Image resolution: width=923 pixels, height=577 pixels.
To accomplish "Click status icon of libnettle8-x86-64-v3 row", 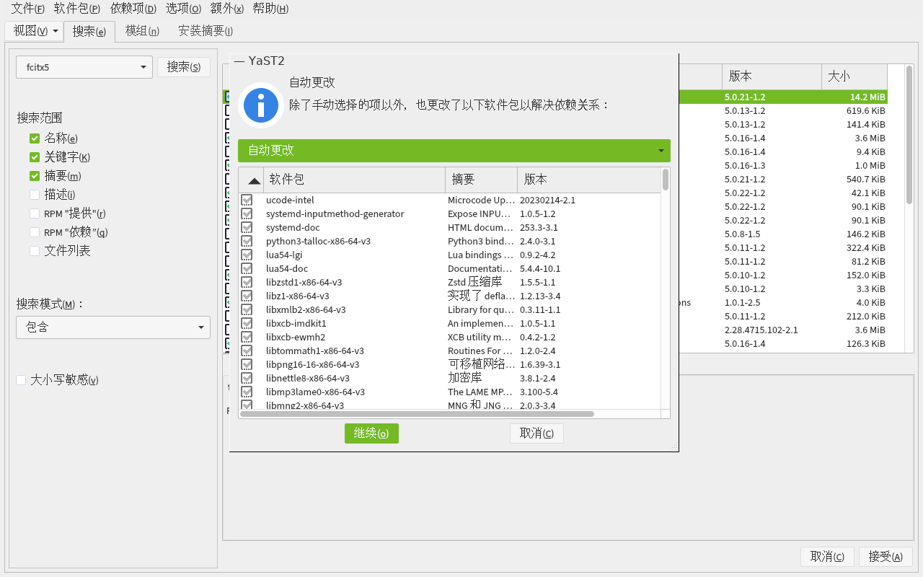I will 247,378.
